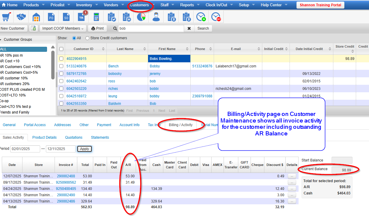Image resolution: width=369 pixels, height=216 pixels.
Task: Switch to the Account Info tab
Action: coord(129,125)
